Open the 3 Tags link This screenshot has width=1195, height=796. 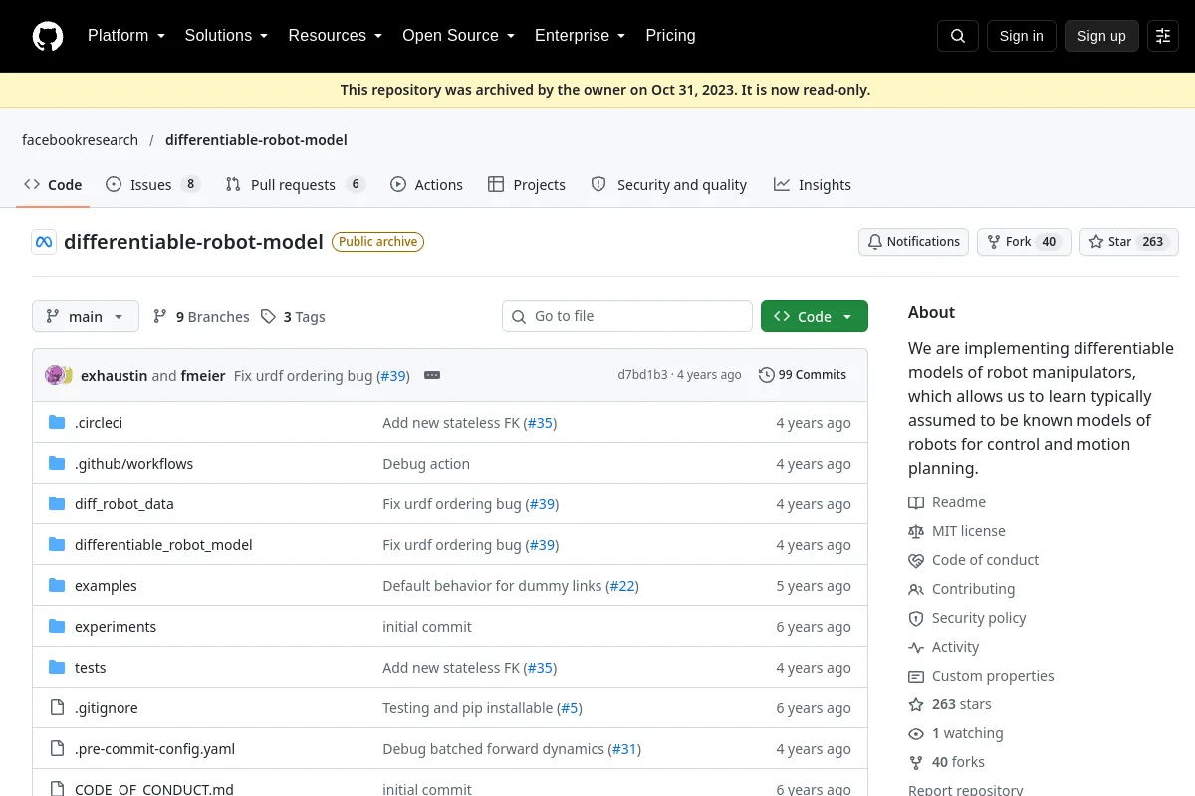coord(293,317)
